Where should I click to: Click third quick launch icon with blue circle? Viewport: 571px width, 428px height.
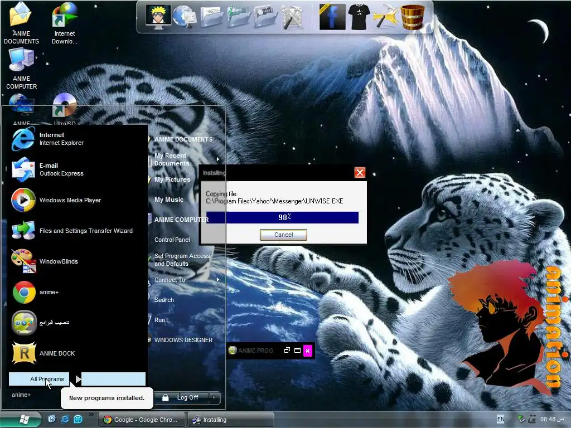[78, 419]
